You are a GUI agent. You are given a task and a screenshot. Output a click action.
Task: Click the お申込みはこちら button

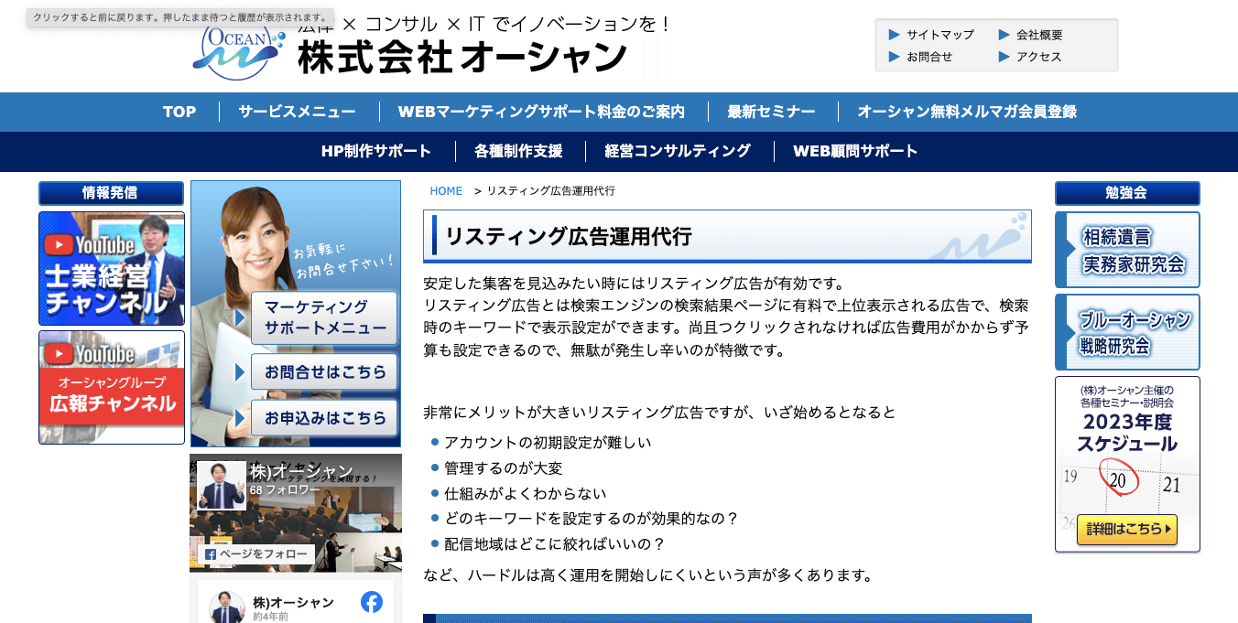point(323,419)
